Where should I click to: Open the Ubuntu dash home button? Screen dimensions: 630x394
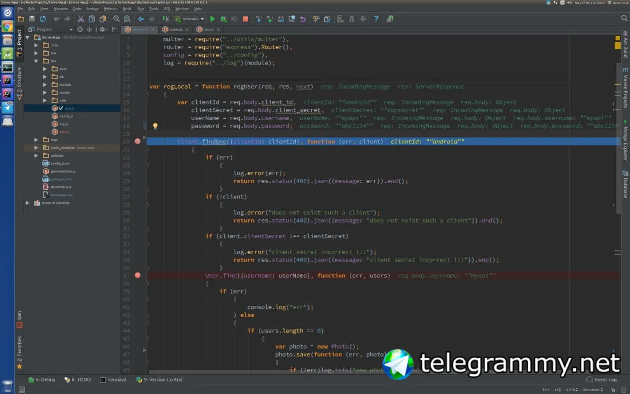[x=7, y=13]
